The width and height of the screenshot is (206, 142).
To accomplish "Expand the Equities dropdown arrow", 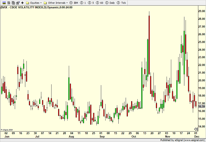I will (41, 3).
